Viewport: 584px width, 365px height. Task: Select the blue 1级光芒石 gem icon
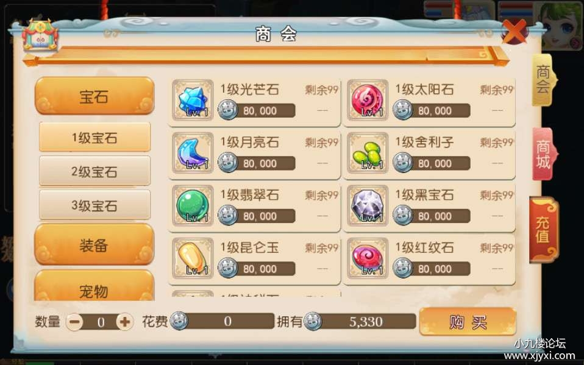point(193,100)
